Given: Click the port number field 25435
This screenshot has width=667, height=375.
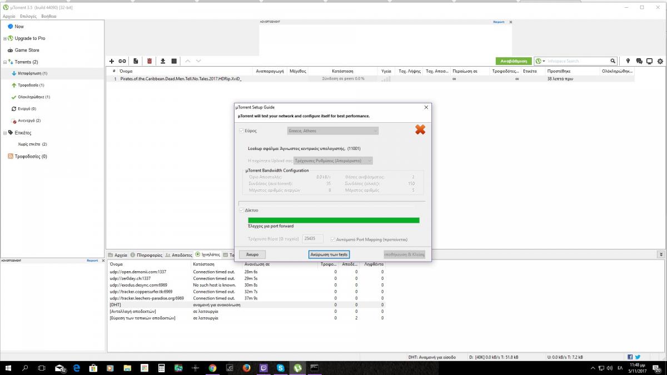Looking at the screenshot, I should click(313, 239).
